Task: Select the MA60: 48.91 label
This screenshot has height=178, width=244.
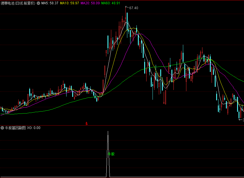Action: [111, 3]
